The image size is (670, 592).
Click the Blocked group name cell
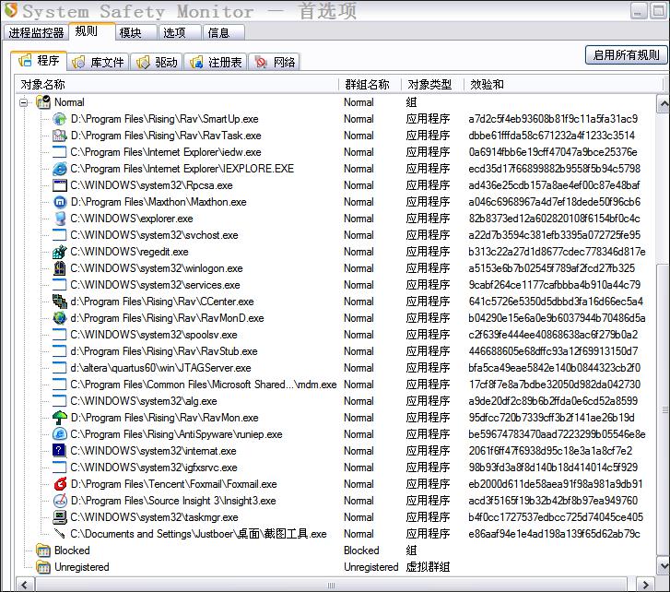click(x=361, y=551)
